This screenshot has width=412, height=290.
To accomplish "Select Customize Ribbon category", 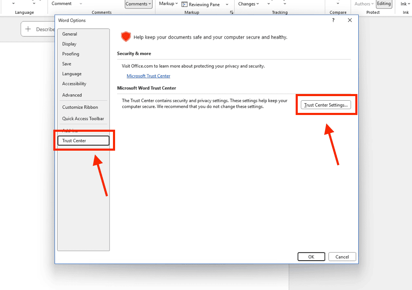I will click(x=80, y=107).
